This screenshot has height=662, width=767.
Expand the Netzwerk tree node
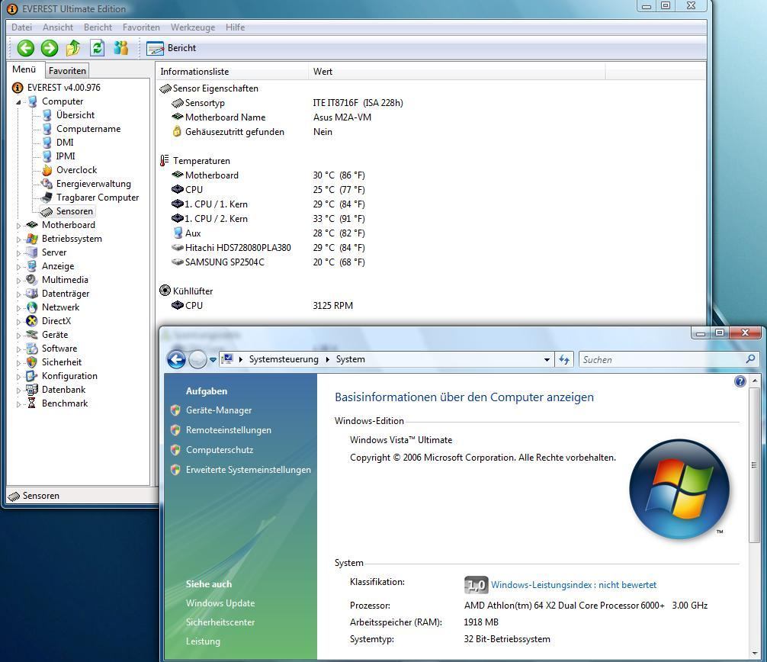click(x=18, y=308)
